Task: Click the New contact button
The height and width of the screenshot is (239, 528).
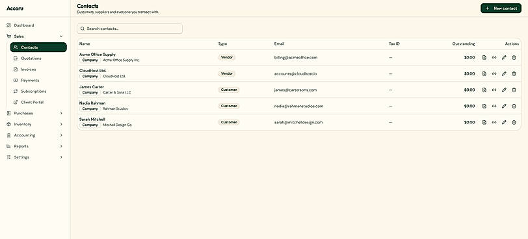Action: [501, 8]
